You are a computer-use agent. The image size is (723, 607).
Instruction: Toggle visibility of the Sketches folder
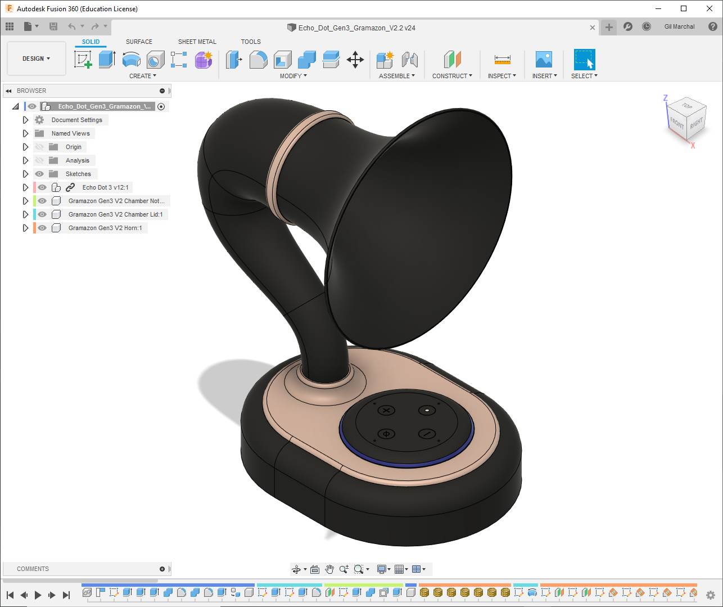click(39, 174)
